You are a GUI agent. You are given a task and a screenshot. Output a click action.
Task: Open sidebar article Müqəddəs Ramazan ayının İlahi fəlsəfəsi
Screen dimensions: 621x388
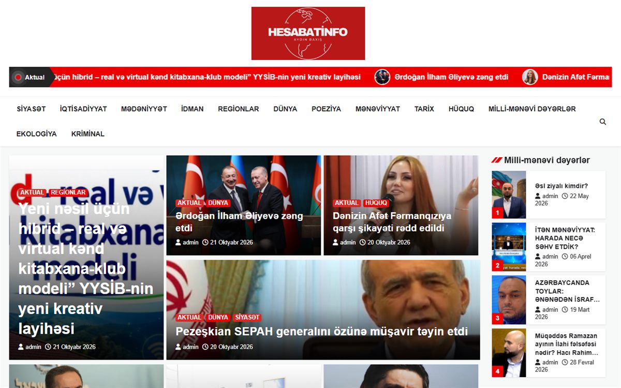click(567, 344)
